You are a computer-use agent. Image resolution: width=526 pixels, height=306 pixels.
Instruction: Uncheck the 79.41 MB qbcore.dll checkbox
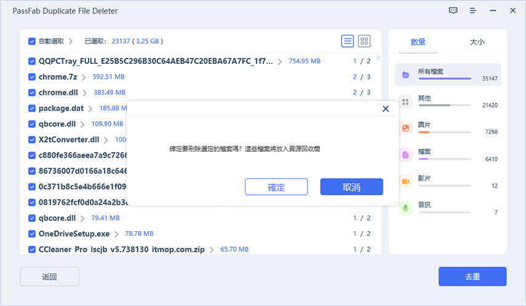pos(32,218)
